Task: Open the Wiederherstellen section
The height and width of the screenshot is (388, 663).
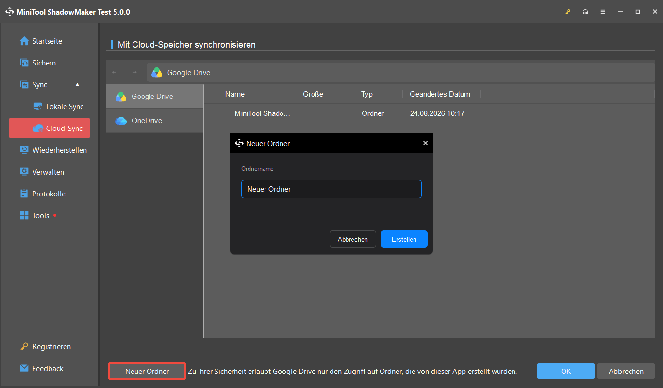Action: (x=60, y=150)
